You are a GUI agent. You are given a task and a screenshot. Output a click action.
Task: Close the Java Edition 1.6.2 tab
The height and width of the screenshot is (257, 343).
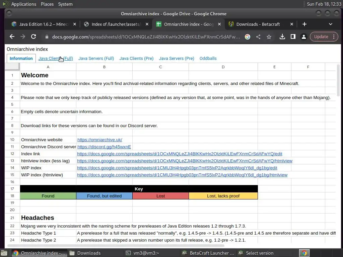(x=75, y=24)
